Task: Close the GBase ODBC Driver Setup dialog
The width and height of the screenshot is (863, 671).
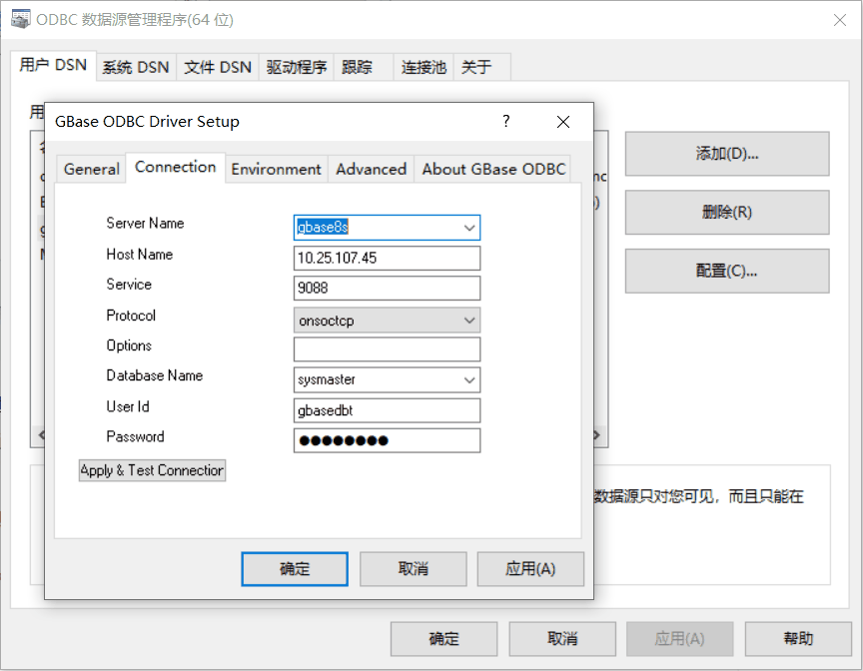Action: pyautogui.click(x=563, y=122)
